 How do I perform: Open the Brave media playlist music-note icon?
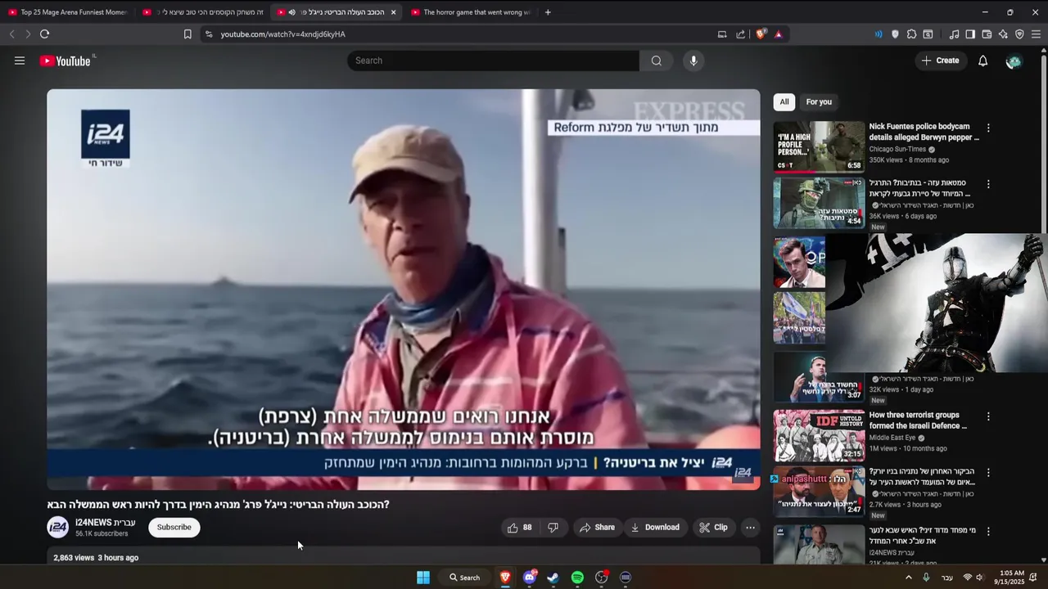click(x=954, y=34)
